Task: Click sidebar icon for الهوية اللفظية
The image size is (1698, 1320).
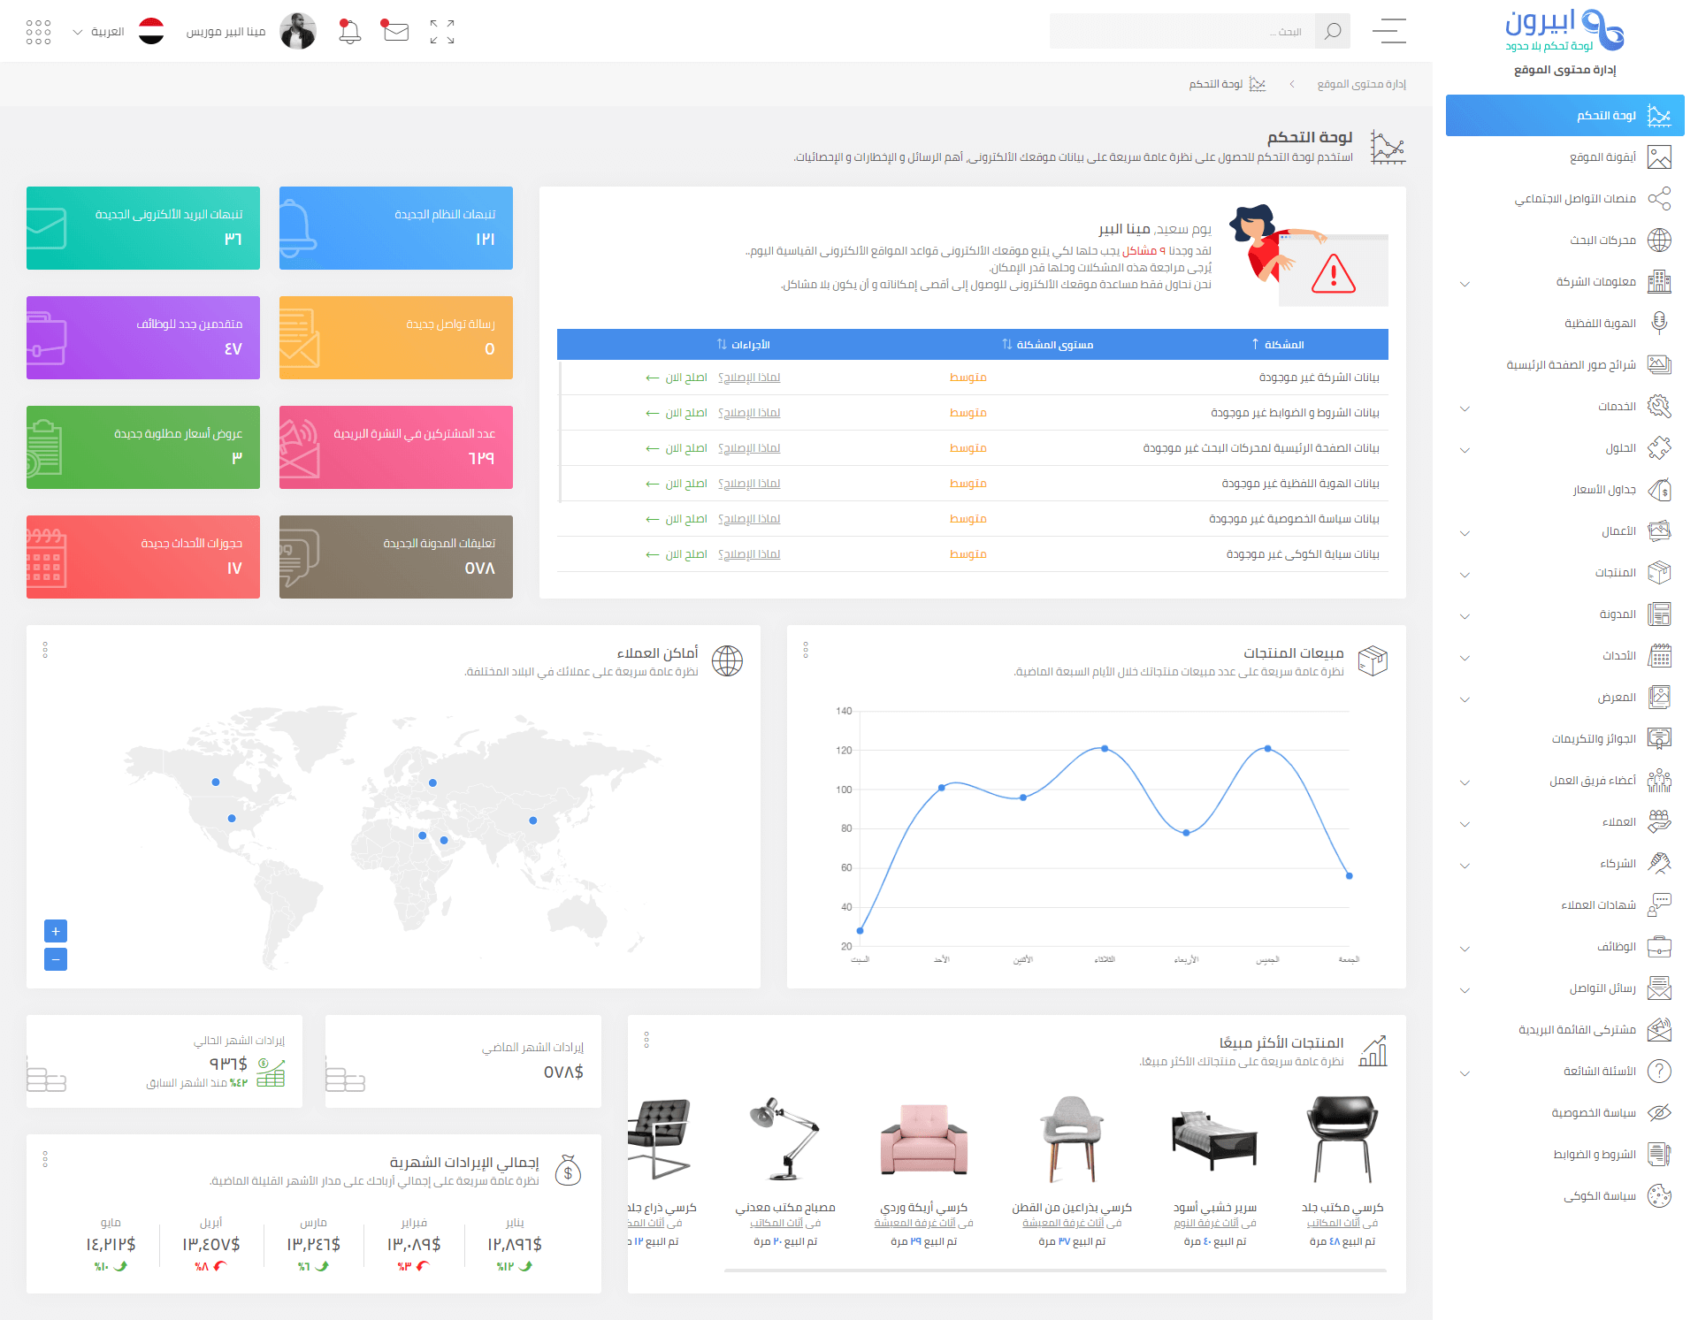Action: [1659, 323]
